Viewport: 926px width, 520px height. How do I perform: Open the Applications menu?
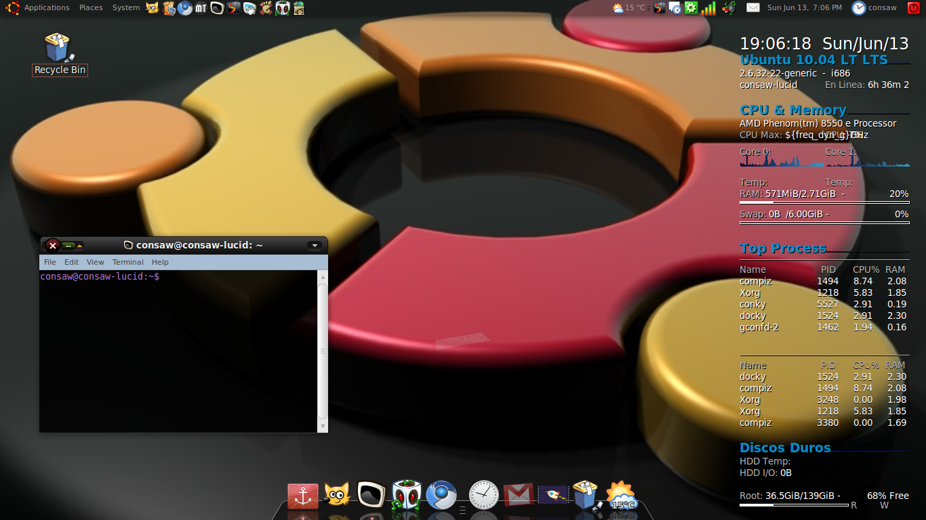tap(47, 8)
